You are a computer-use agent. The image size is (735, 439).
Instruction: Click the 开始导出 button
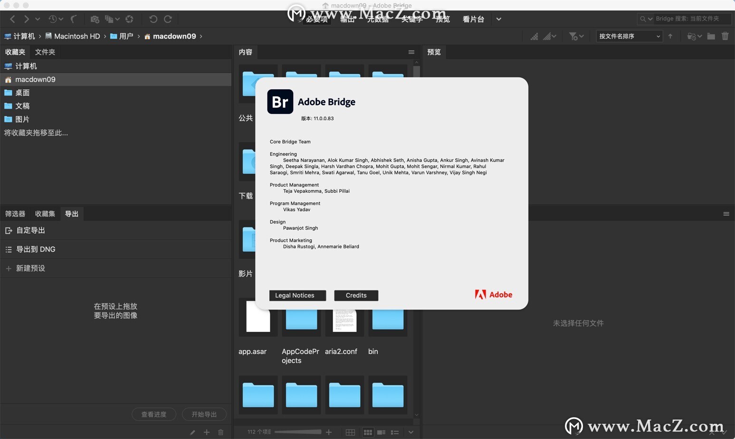point(204,414)
